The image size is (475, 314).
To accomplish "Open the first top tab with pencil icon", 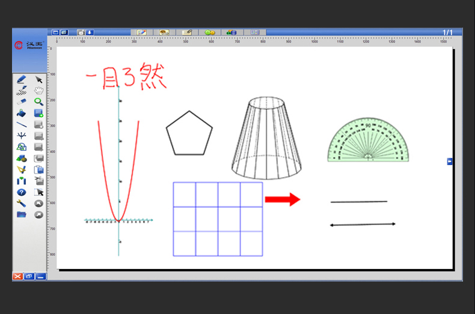I will coord(141,32).
